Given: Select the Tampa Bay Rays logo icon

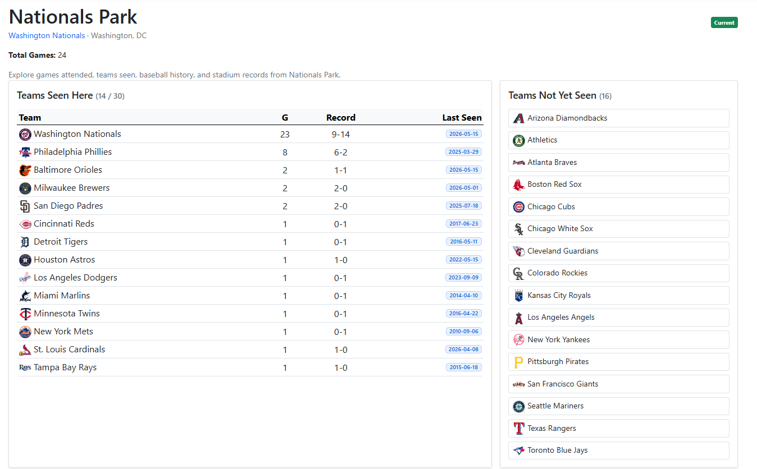Looking at the screenshot, I should click(x=25, y=367).
